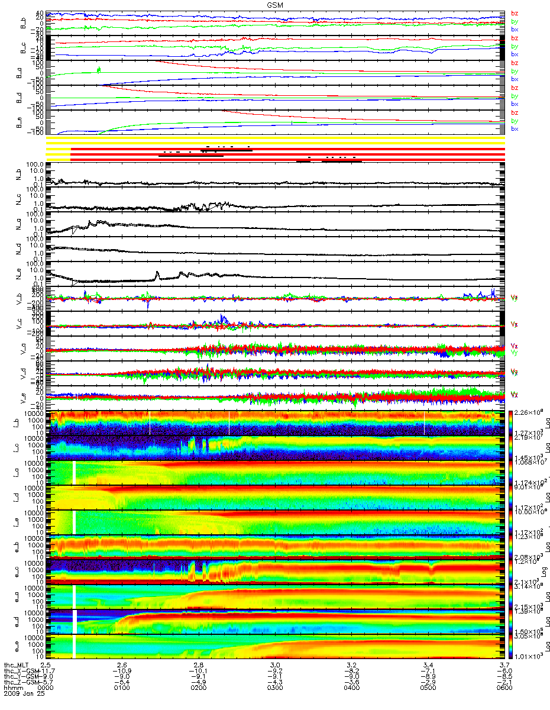Select the B_c axis label

(x=24, y=47)
